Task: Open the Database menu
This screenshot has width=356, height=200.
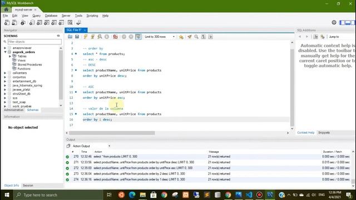Action: click(51, 16)
